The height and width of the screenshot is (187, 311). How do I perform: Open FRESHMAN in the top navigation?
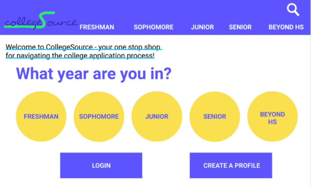tap(97, 27)
